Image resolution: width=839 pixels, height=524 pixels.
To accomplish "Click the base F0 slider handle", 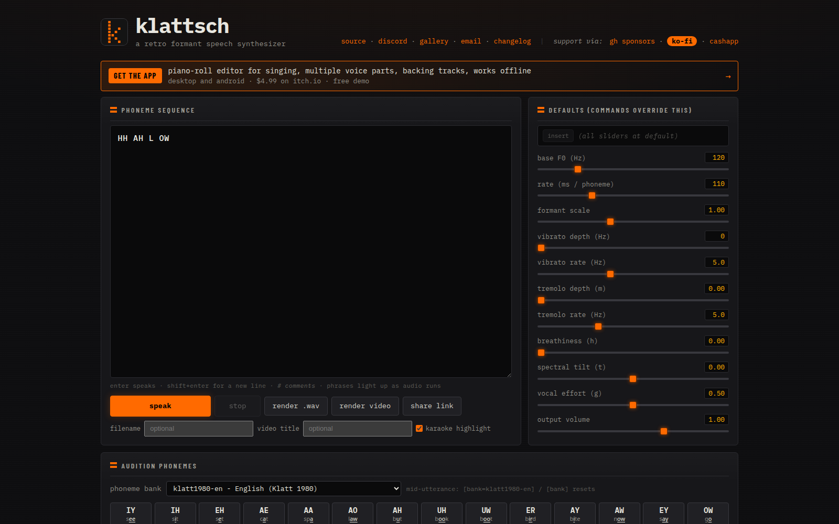I will pyautogui.click(x=578, y=169).
